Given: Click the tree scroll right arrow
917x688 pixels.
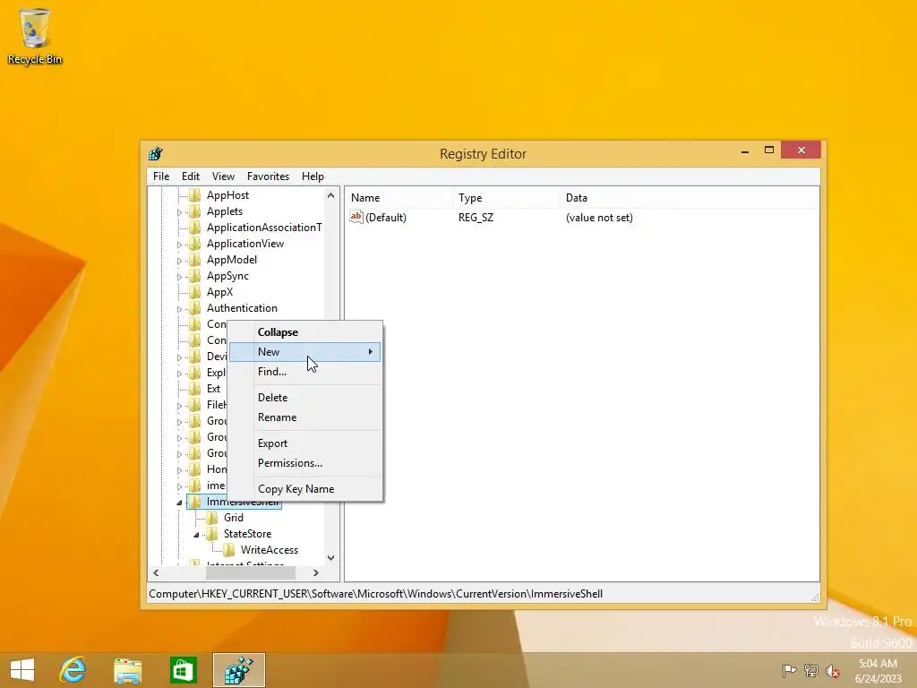Looking at the screenshot, I should coord(316,572).
